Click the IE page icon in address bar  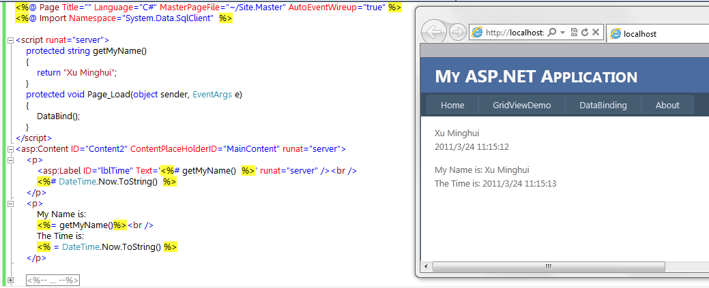coord(477,33)
